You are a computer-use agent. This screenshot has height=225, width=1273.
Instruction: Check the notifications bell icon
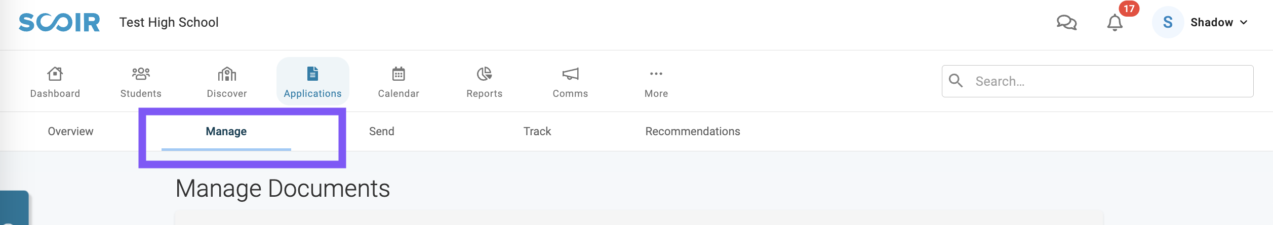tap(1115, 23)
